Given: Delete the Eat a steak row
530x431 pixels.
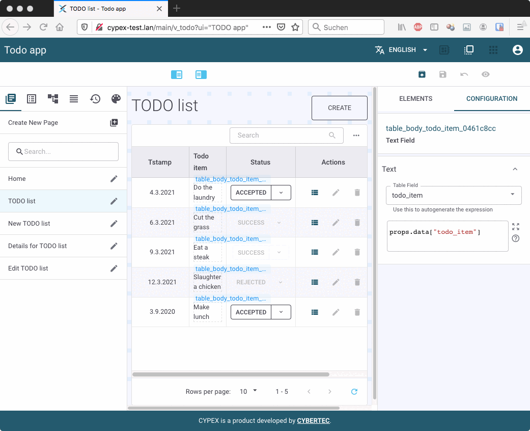Looking at the screenshot, I should point(357,252).
